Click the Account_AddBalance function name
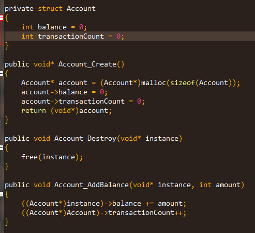This screenshot has width=255, height=233. click(92, 185)
